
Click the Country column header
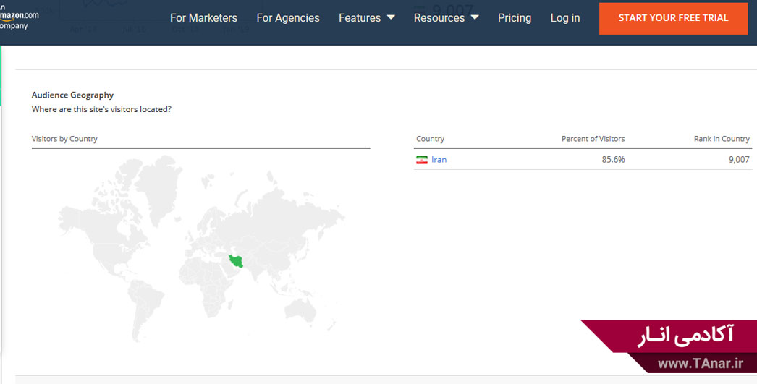[x=430, y=139]
